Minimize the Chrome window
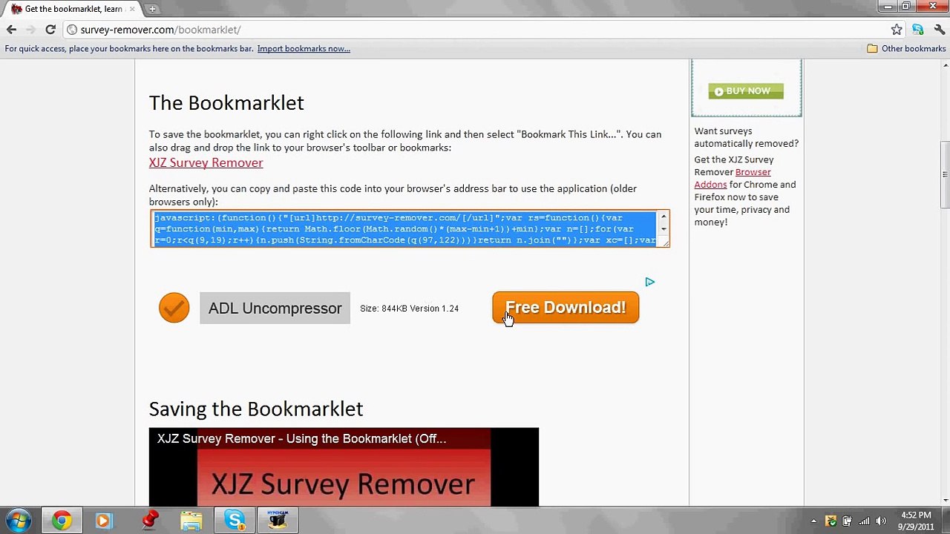 pos(888,6)
